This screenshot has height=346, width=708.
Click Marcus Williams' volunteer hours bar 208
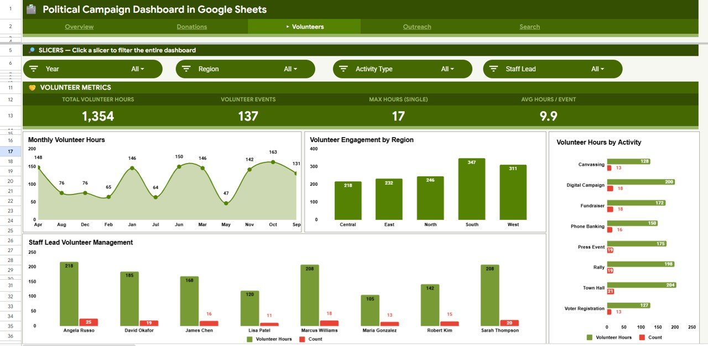click(x=310, y=296)
